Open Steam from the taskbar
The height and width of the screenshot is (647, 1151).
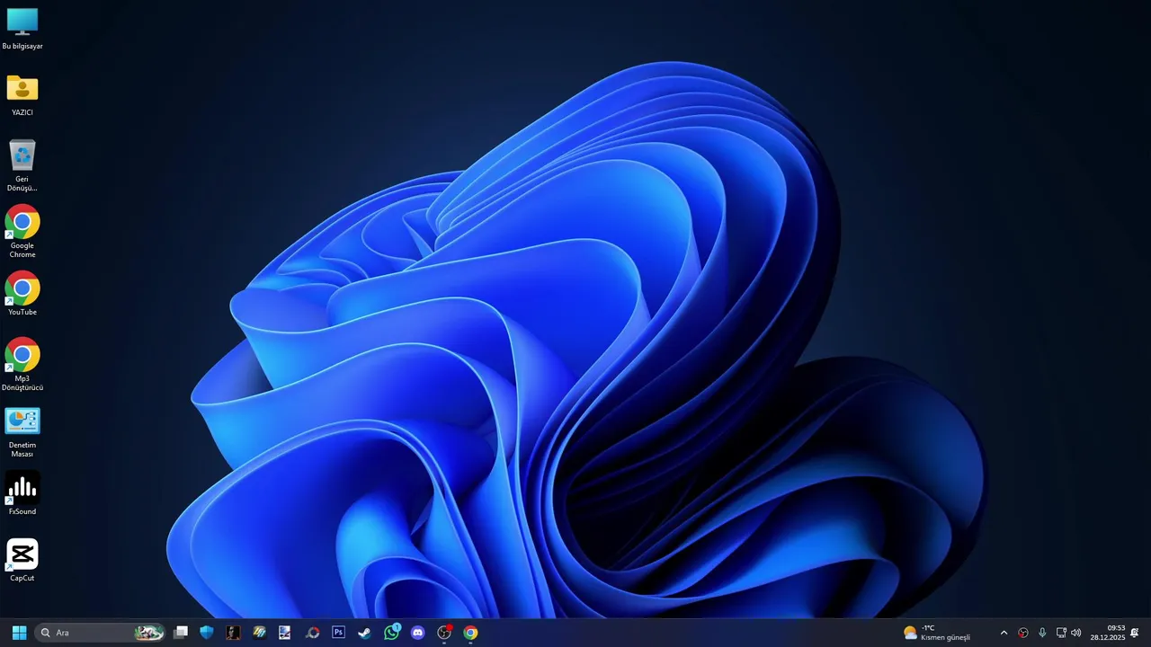[x=364, y=633]
